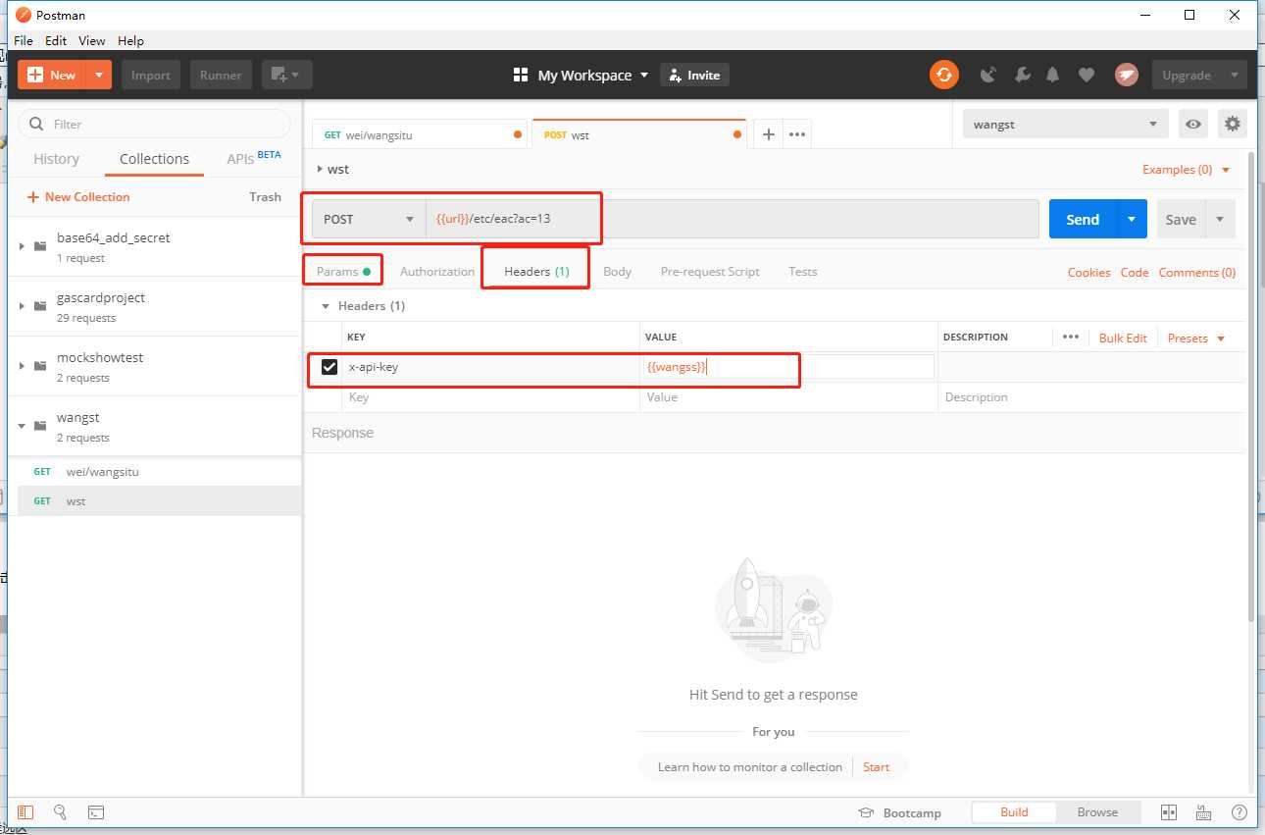The image size is (1265, 835).
Task: Select the GET wei/wangsitu request tab
Action: pos(420,134)
